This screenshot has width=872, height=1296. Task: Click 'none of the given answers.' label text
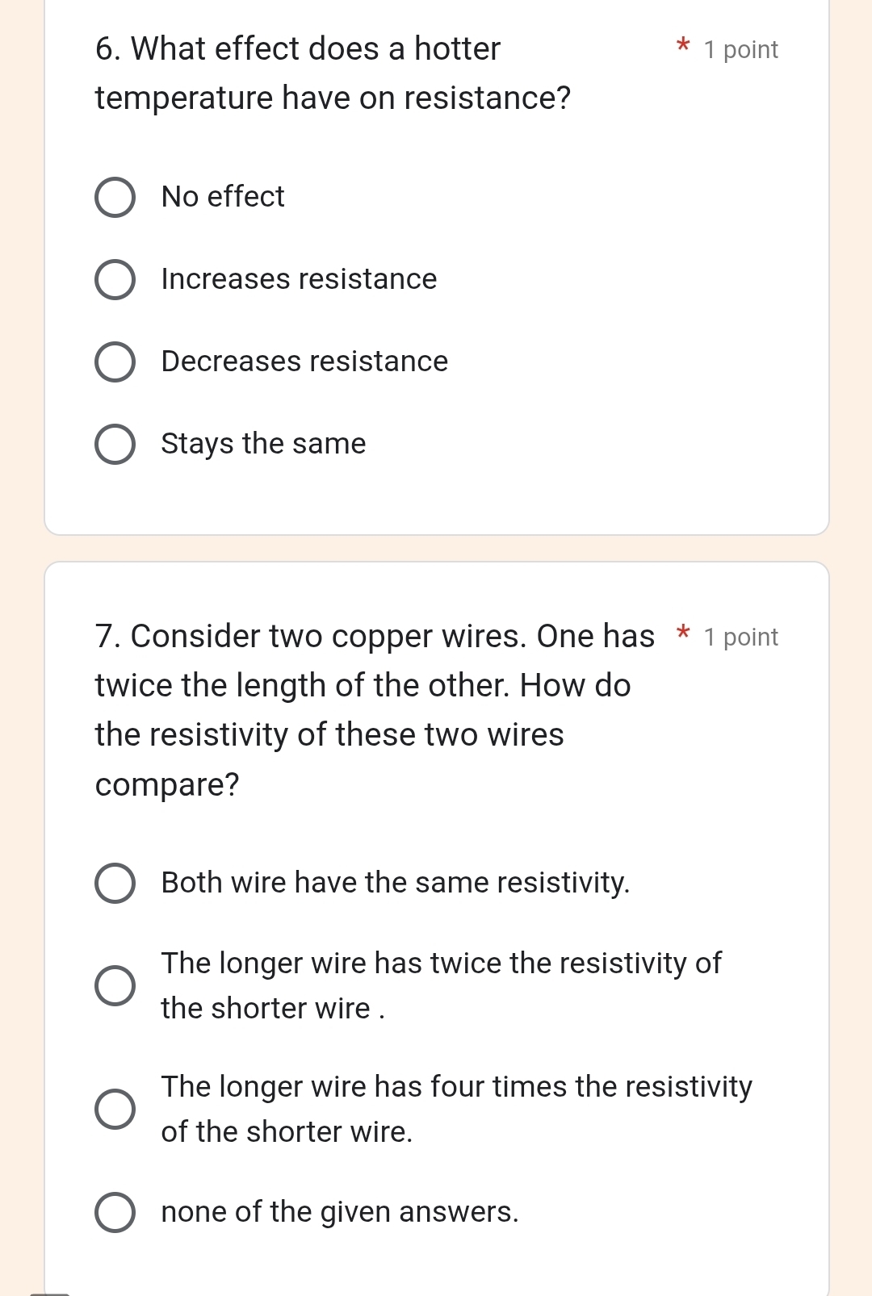point(340,1212)
